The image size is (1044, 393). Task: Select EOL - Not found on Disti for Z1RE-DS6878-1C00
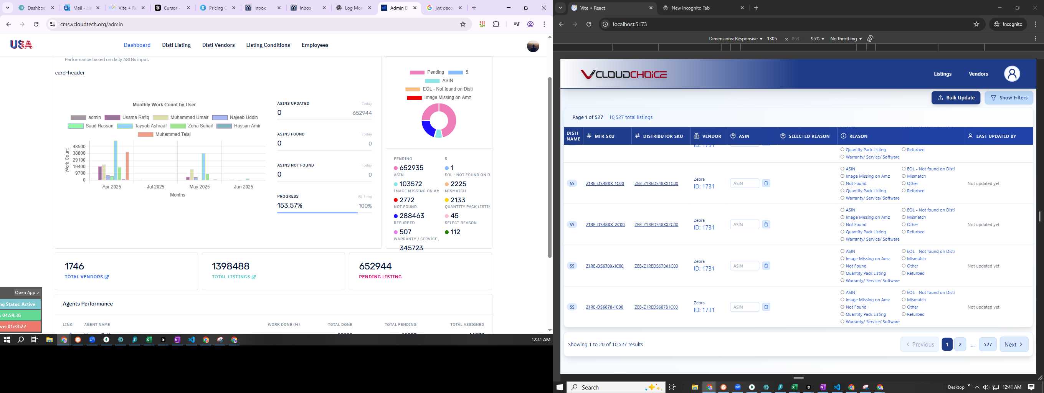(x=904, y=292)
